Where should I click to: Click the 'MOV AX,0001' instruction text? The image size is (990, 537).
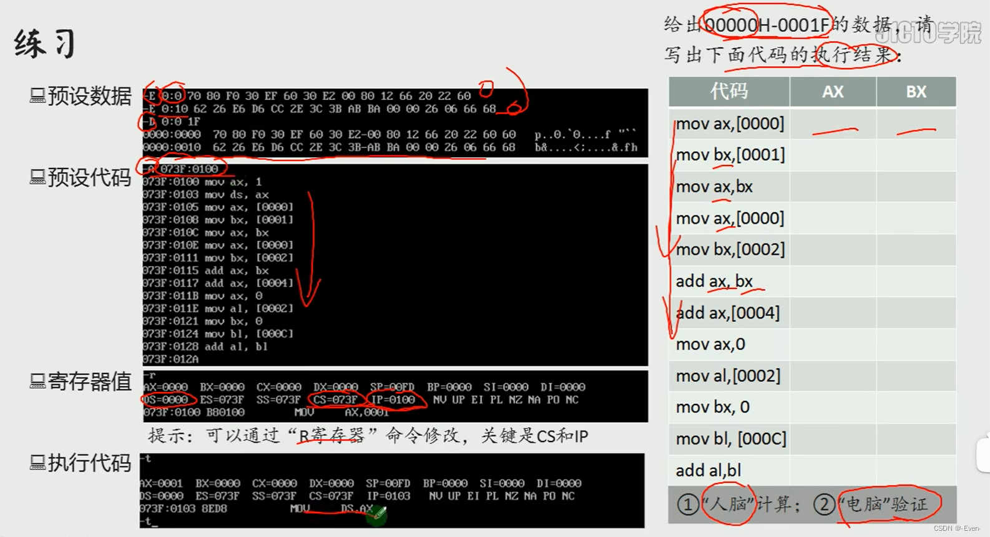point(341,412)
